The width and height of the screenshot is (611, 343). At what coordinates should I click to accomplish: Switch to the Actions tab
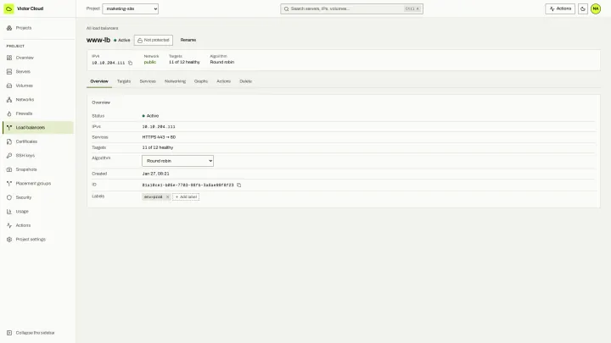pyautogui.click(x=224, y=81)
